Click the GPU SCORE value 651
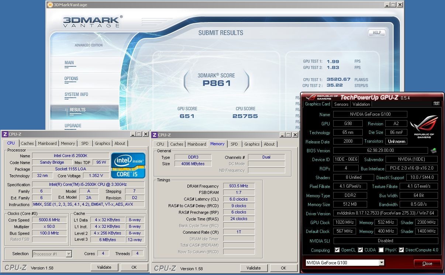Viewport: 445px width, 275px height. point(187,116)
